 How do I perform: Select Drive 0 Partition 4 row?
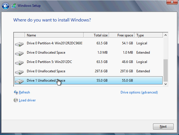pyautogui.click(x=54, y=43)
